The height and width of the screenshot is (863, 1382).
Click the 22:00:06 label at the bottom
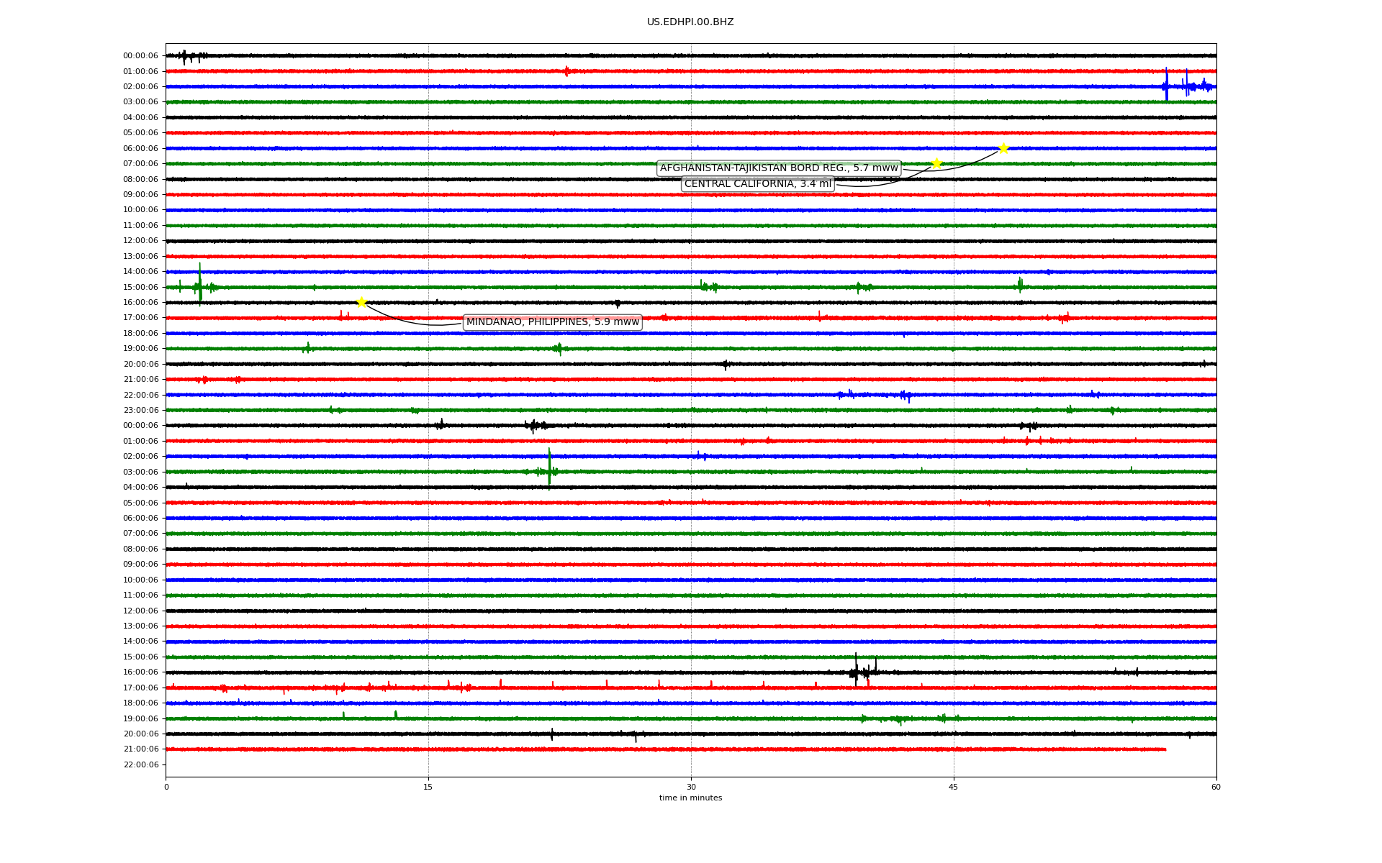coord(140,764)
